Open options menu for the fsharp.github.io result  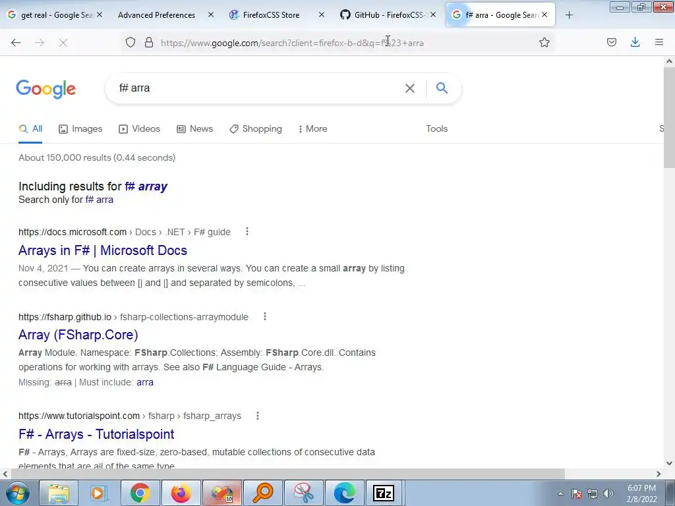265,317
